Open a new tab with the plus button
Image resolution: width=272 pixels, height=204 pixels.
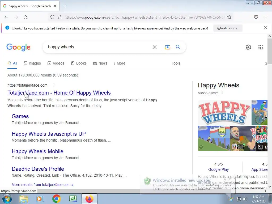pyautogui.click(x=65, y=6)
